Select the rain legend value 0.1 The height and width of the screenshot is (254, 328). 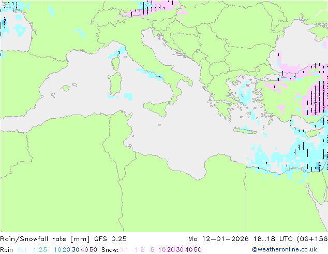click(22, 250)
